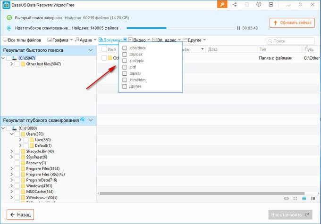The width and height of the screenshot is (321, 224).
Task: Select the Default(1) folder
Action: tap(43, 145)
